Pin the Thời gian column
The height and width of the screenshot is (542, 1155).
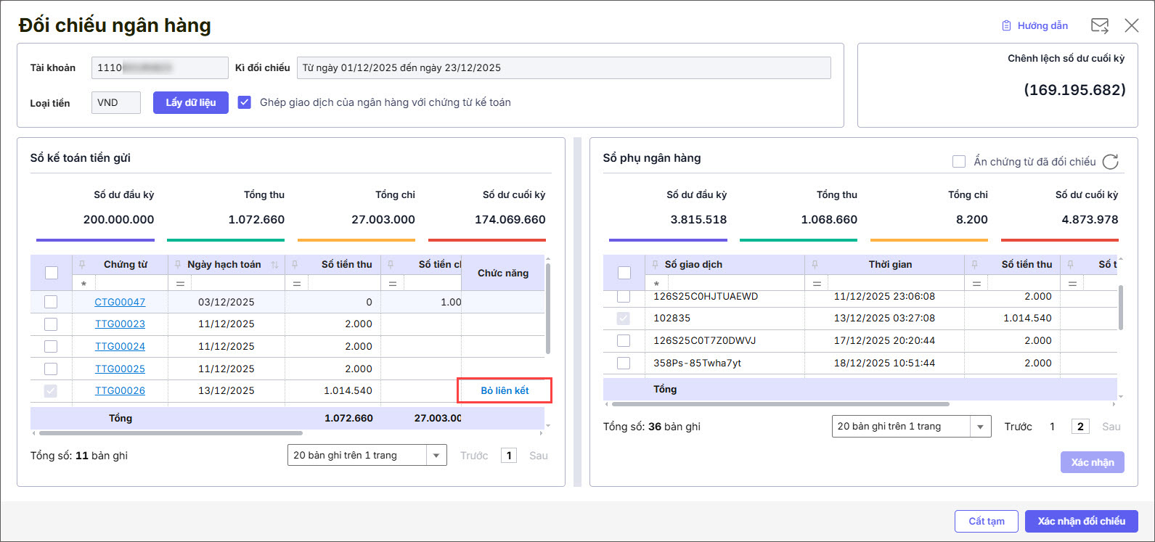[x=815, y=264]
